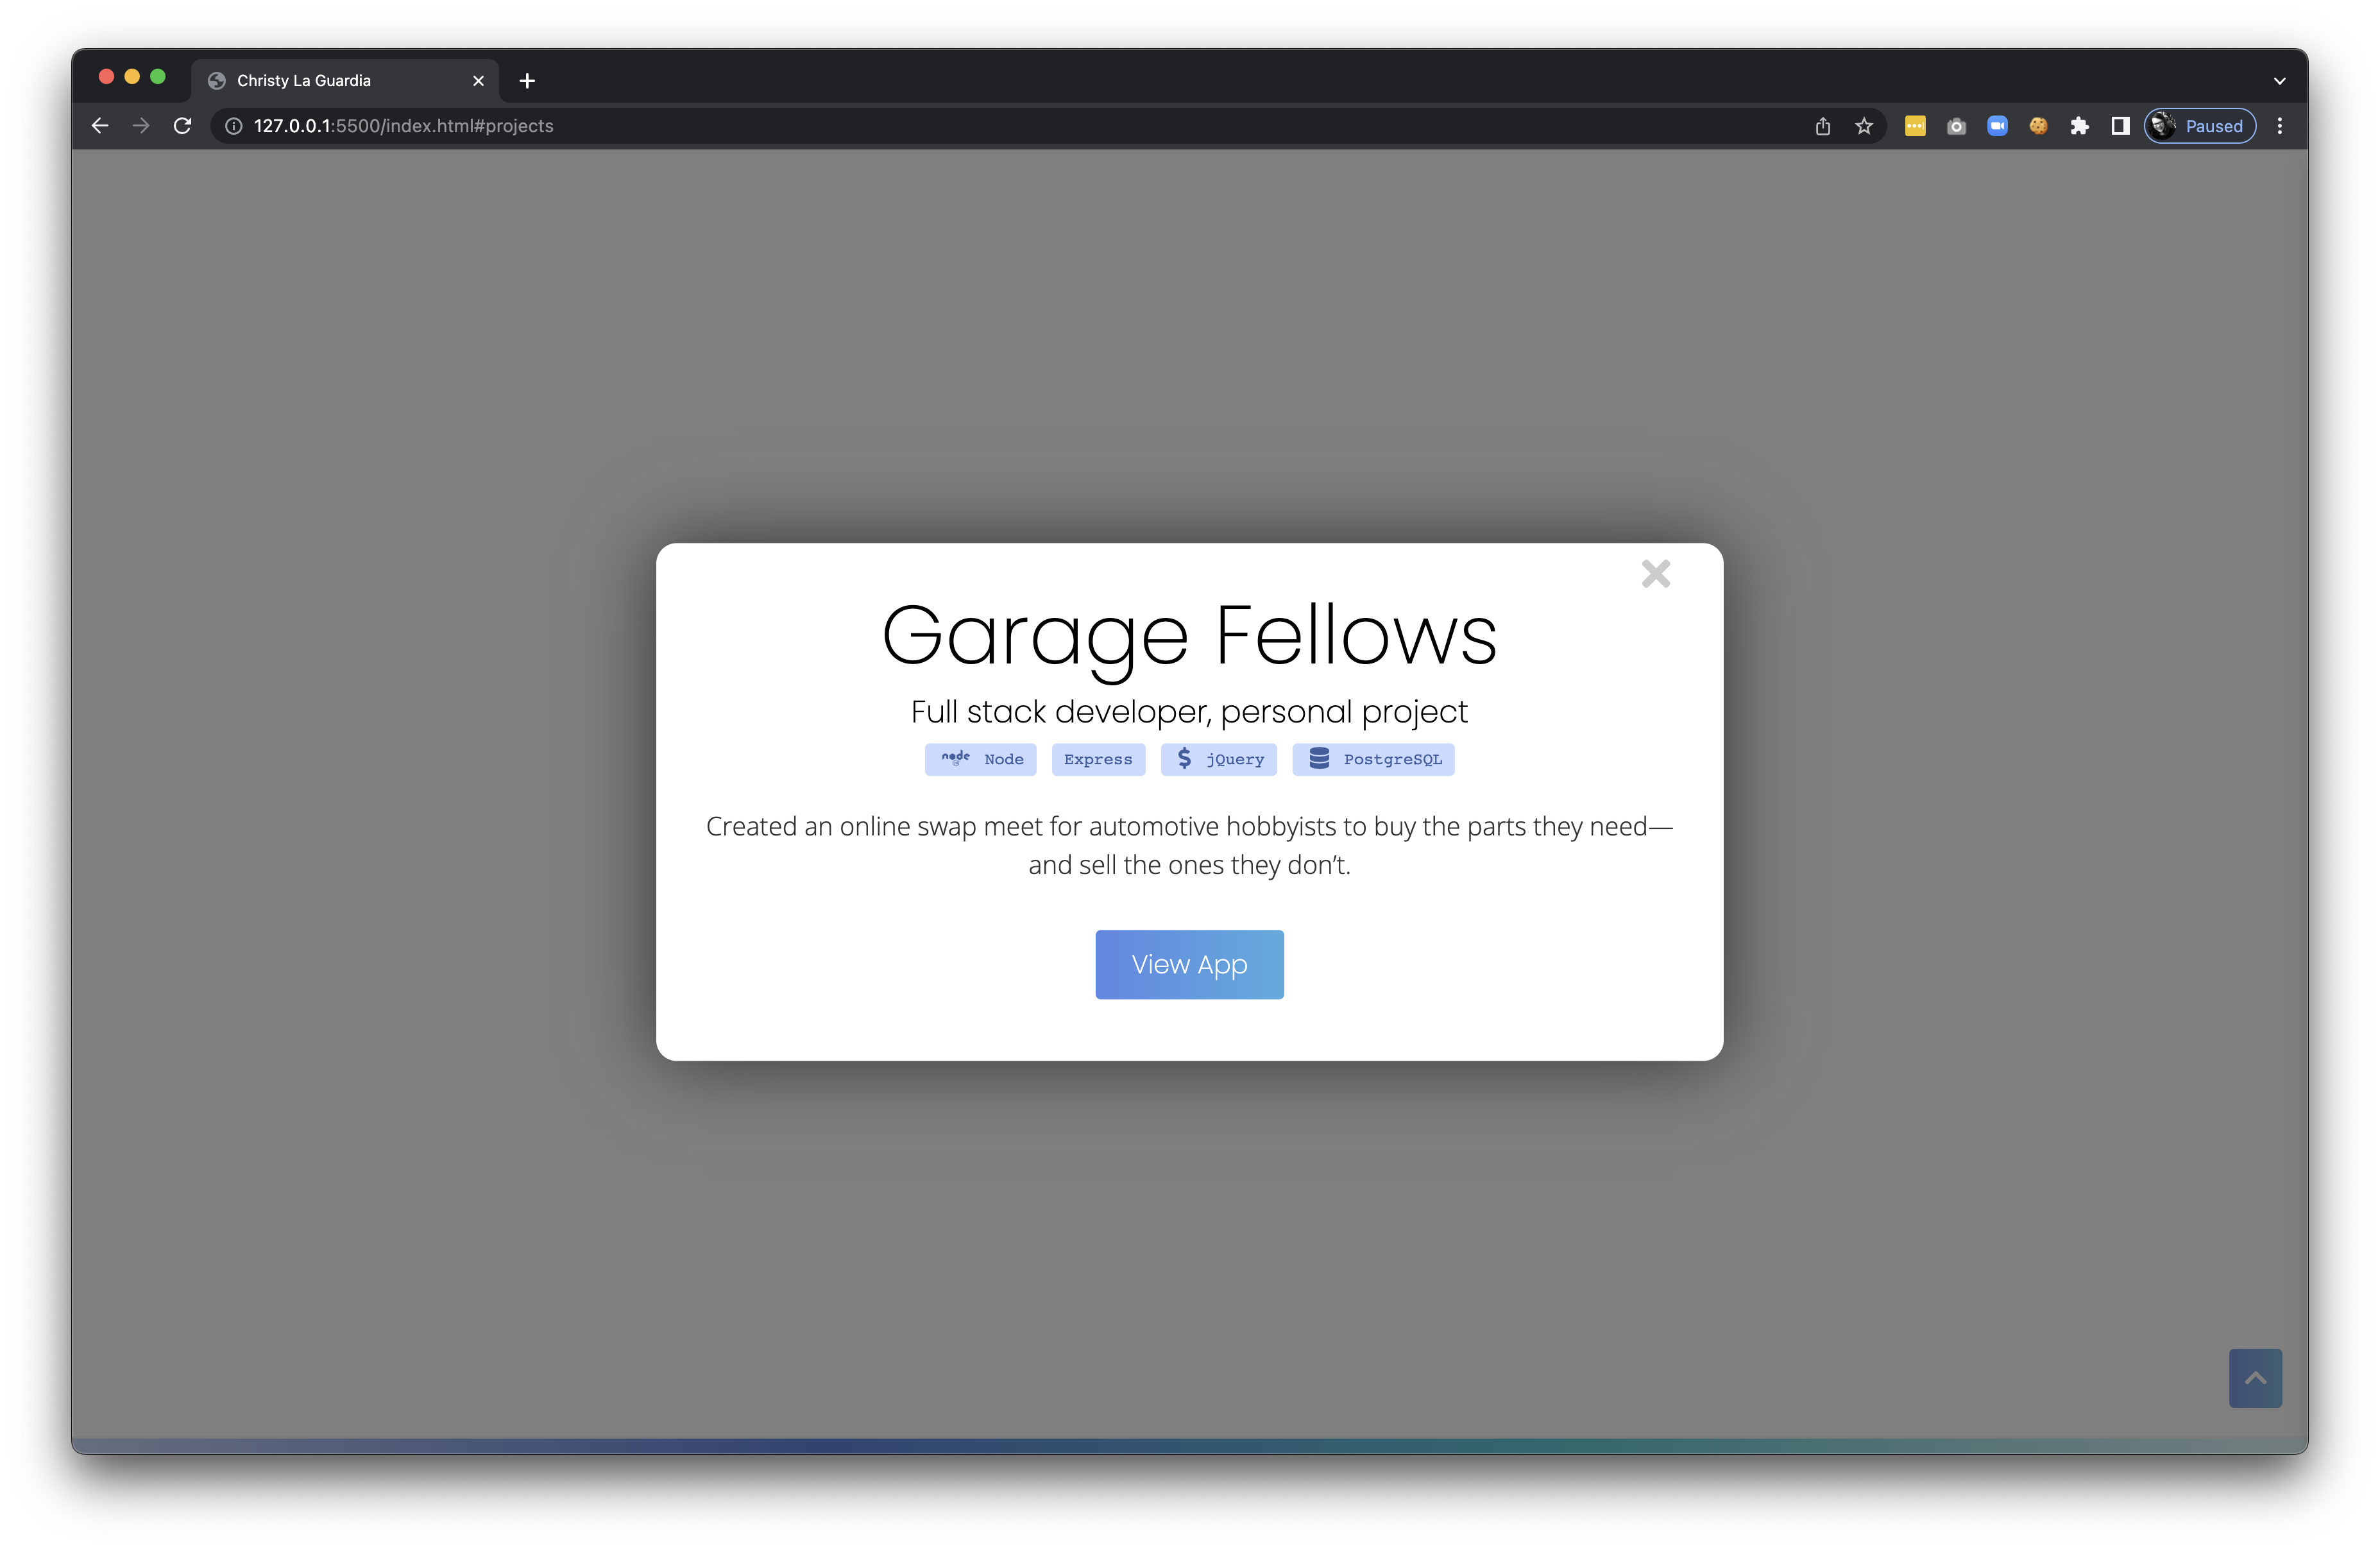
Task: Open the cookie extension icon
Action: (x=2038, y=126)
